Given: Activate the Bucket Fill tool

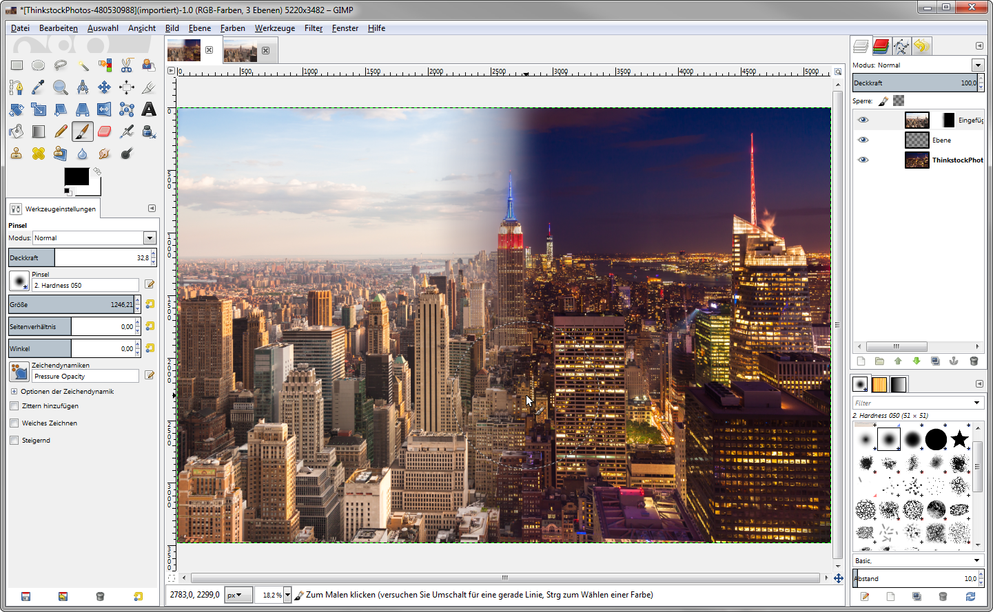Looking at the screenshot, I should [x=17, y=131].
